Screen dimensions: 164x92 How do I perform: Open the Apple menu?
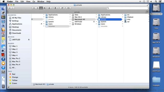click(4, 2)
